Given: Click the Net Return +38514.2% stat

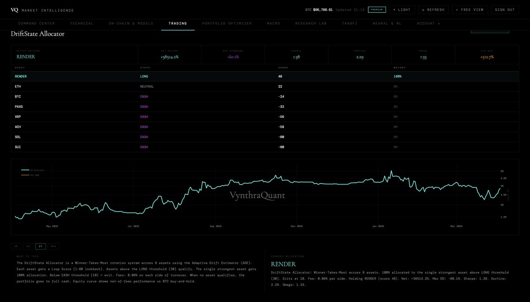Looking at the screenshot, I should (170, 55).
